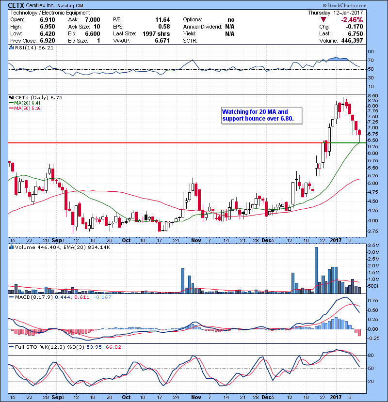
Task: Click the Last Size value 1997 shrs
Action: click(156, 34)
